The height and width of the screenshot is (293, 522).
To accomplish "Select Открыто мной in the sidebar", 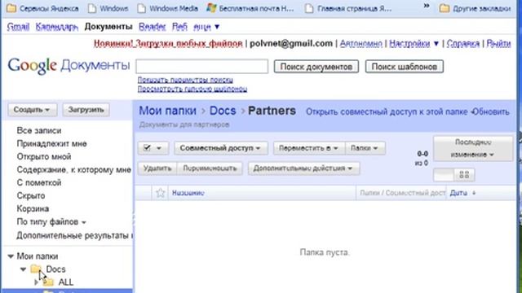I will click(x=44, y=156).
